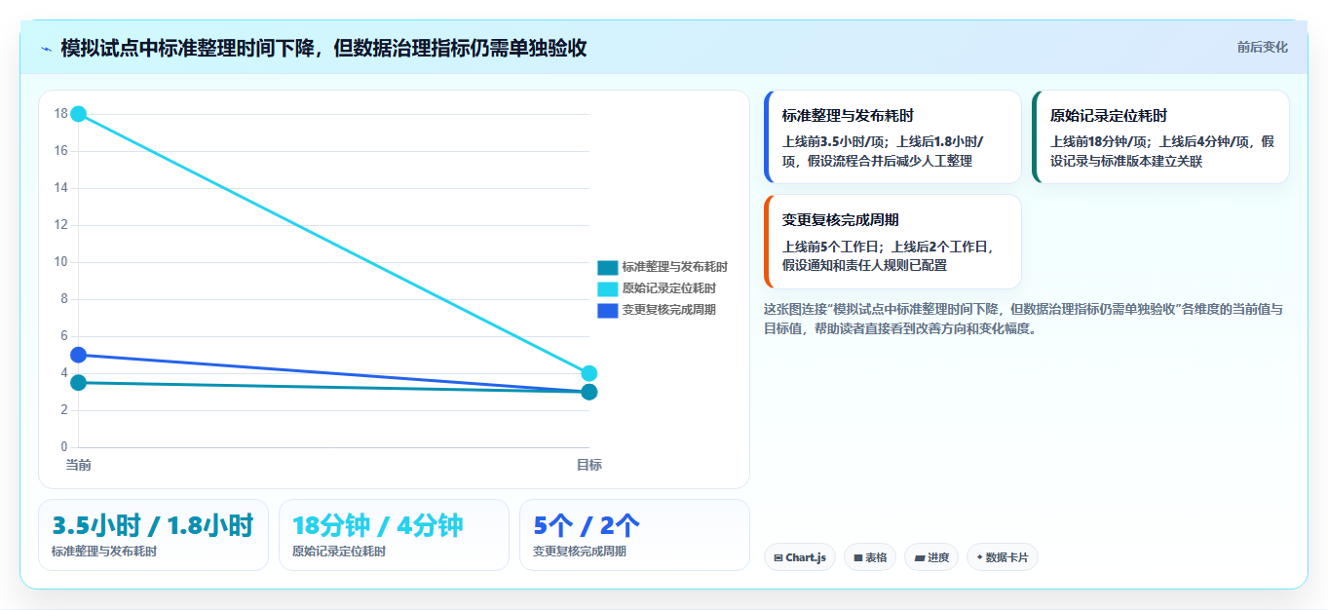Screen dimensions: 1328x610
Task: Click the 原始记录定位耗时 card title on the right
Action: click(1109, 116)
